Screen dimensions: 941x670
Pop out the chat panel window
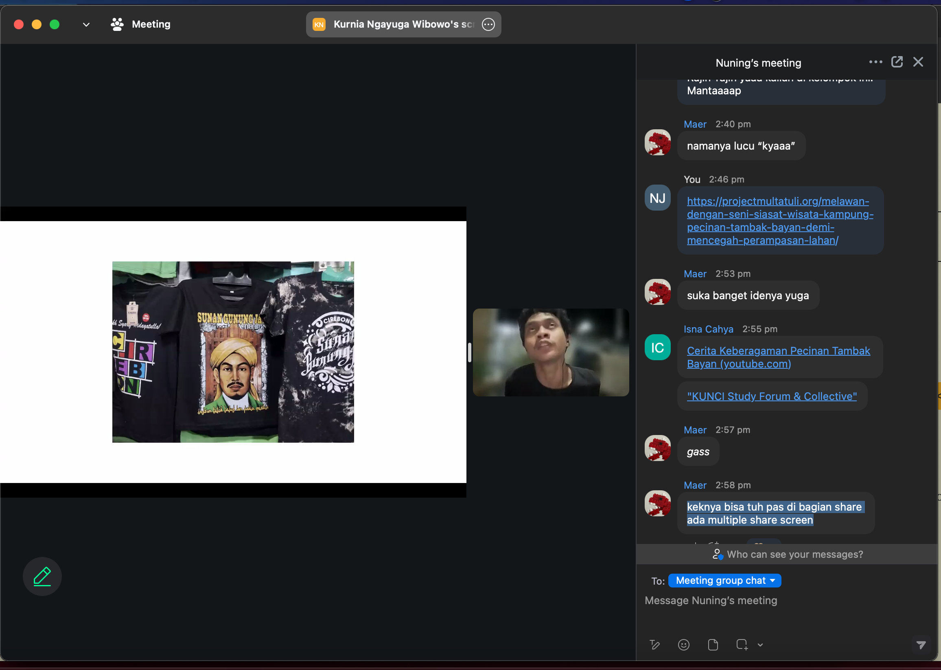click(x=897, y=62)
